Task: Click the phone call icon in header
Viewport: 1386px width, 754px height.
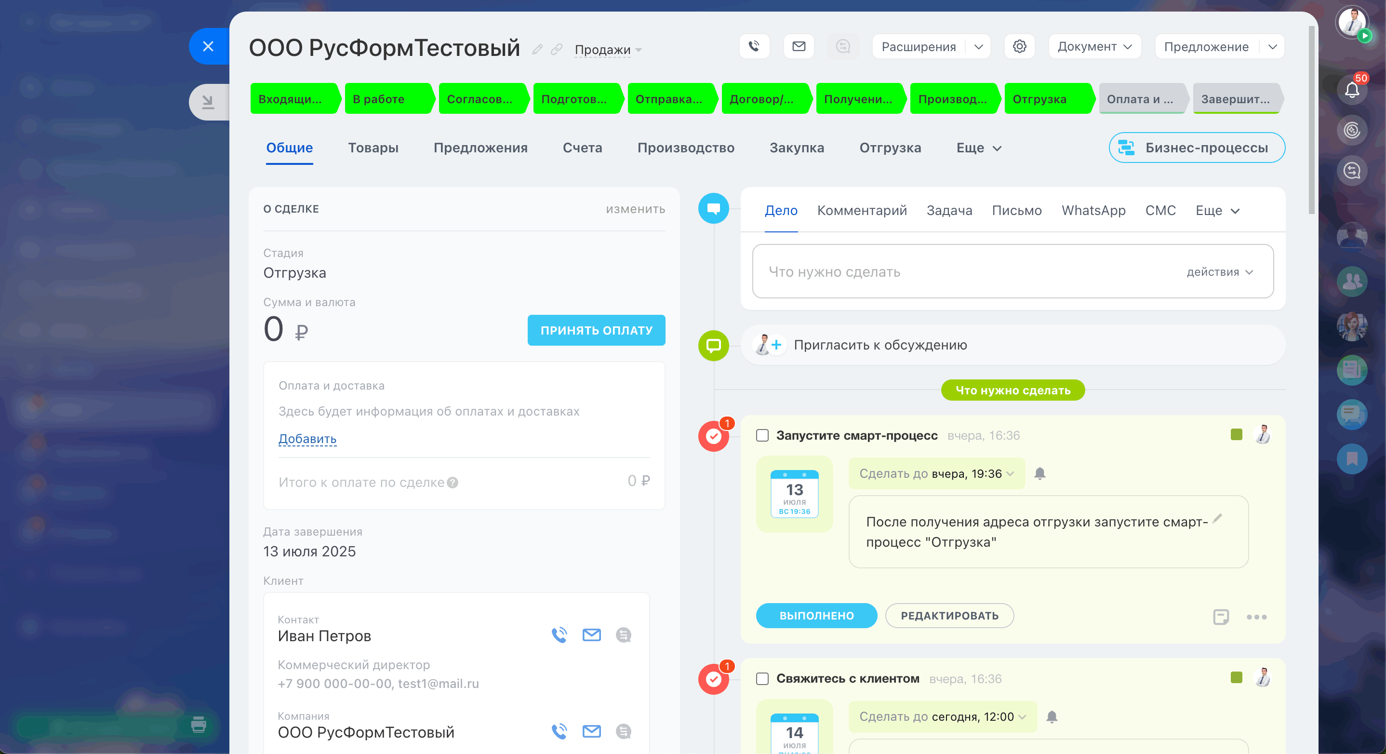Action: point(754,46)
